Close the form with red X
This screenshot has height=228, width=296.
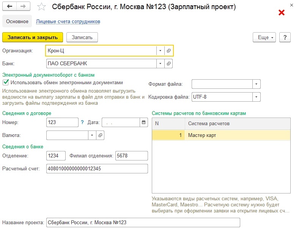coord(282,13)
